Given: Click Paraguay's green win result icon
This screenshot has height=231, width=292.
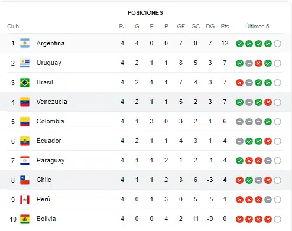Looking at the screenshot, I should [x=239, y=161].
